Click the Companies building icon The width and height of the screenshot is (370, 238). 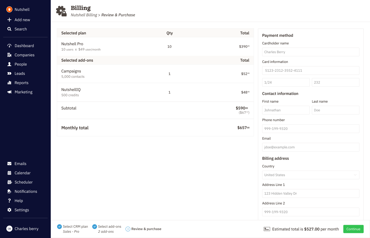[x=9, y=55]
